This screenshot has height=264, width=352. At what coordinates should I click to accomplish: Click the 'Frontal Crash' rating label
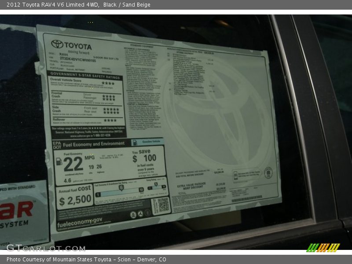click(57, 95)
